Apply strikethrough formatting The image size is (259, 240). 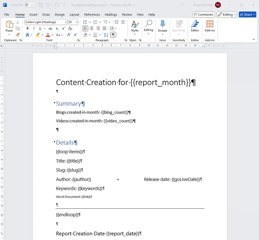pyautogui.click(x=51, y=28)
